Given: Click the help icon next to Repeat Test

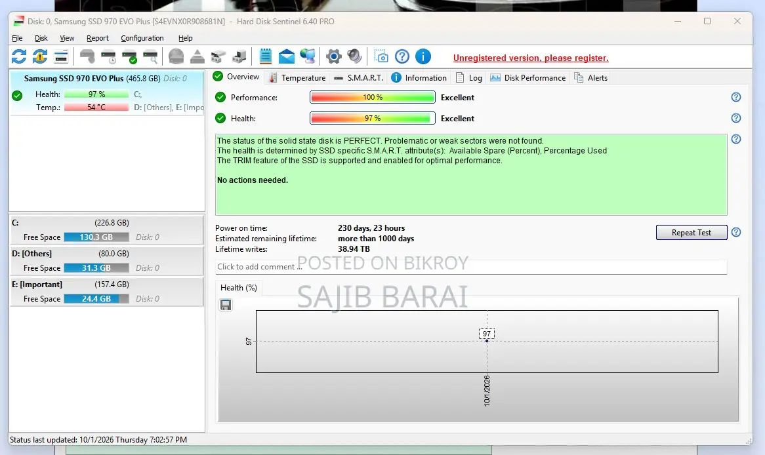Looking at the screenshot, I should pyautogui.click(x=736, y=232).
